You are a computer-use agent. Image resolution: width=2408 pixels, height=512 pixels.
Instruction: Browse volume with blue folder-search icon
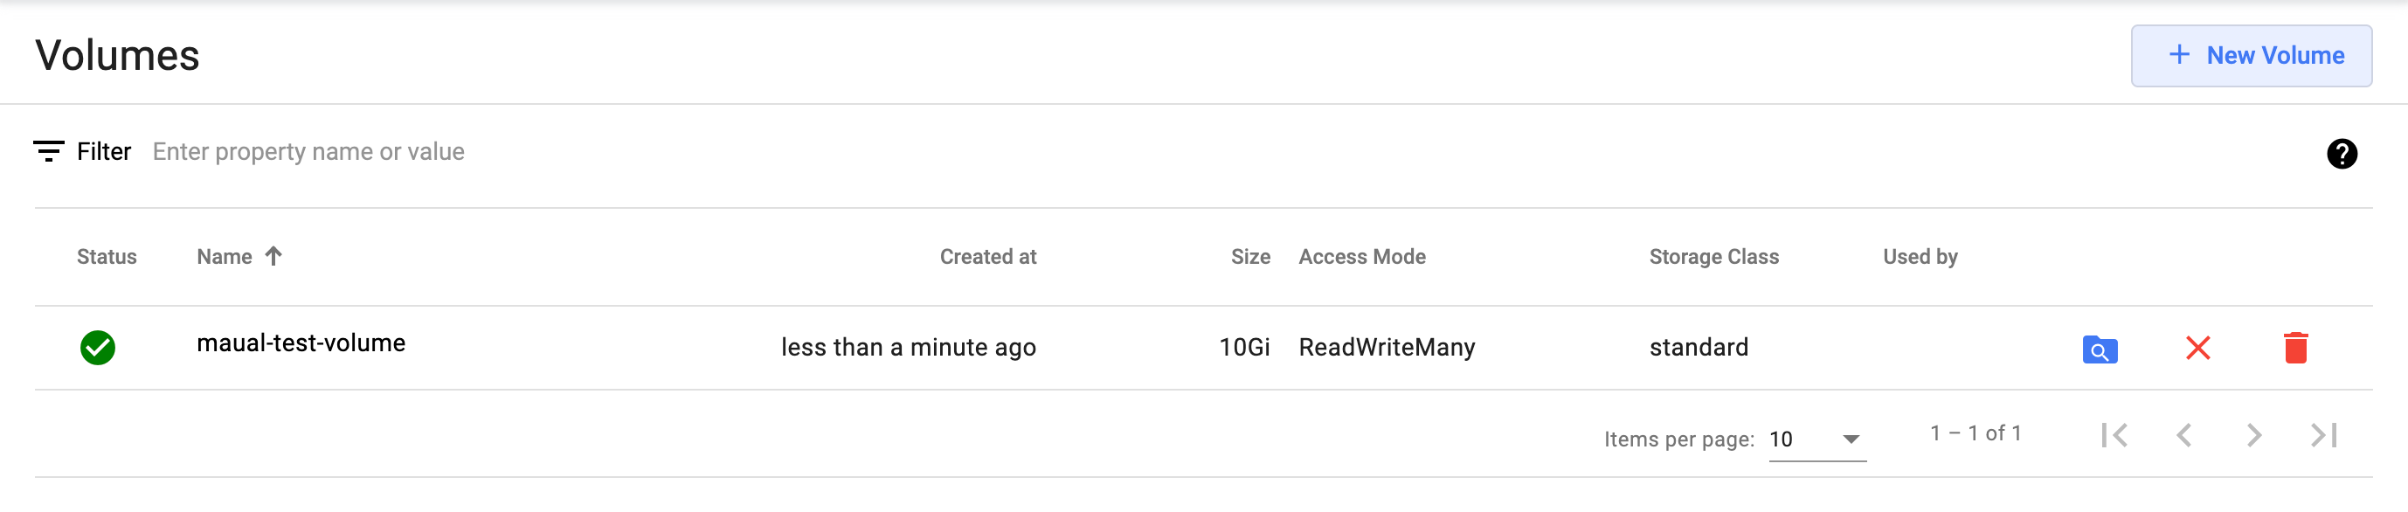pyautogui.click(x=2100, y=349)
